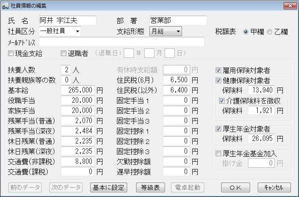299x197 pixels.
Task: Click the 固定控除1 amount field
Action: tap(177, 131)
